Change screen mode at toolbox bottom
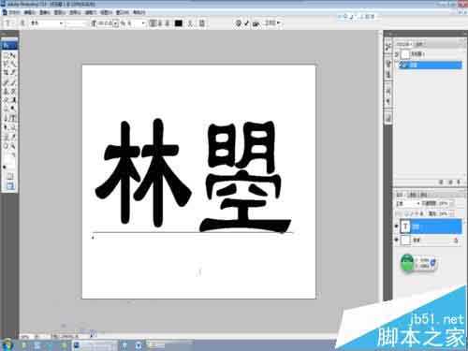The image size is (468, 351). [x=9, y=186]
